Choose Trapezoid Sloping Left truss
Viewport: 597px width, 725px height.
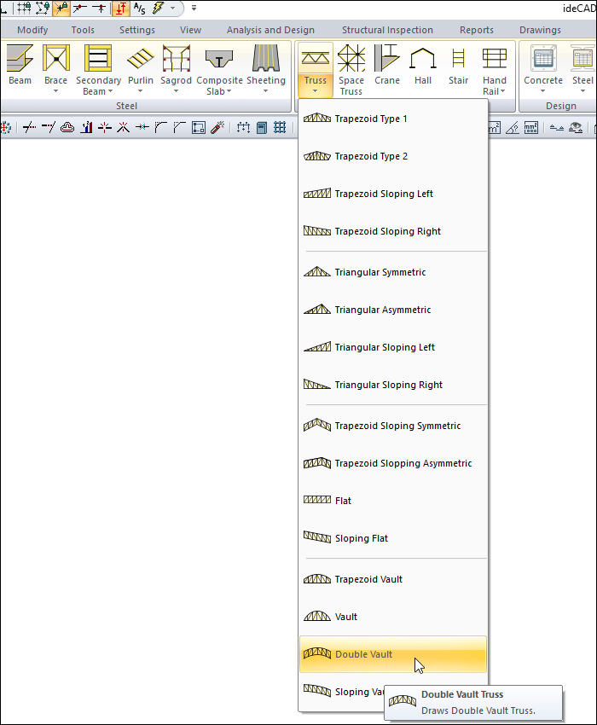coord(393,194)
